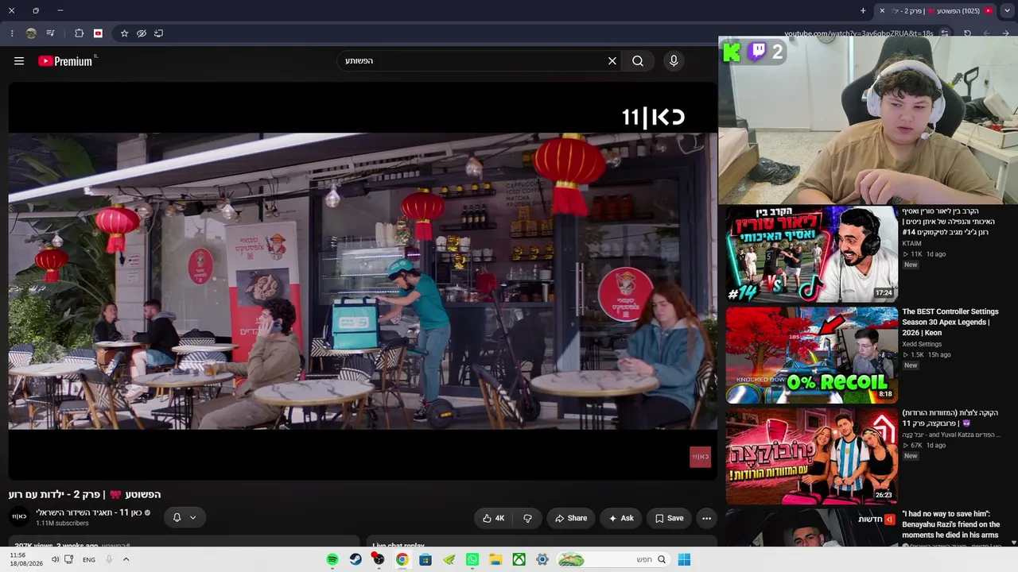
Task: Click the 1.11M subscribers text
Action: click(x=62, y=524)
